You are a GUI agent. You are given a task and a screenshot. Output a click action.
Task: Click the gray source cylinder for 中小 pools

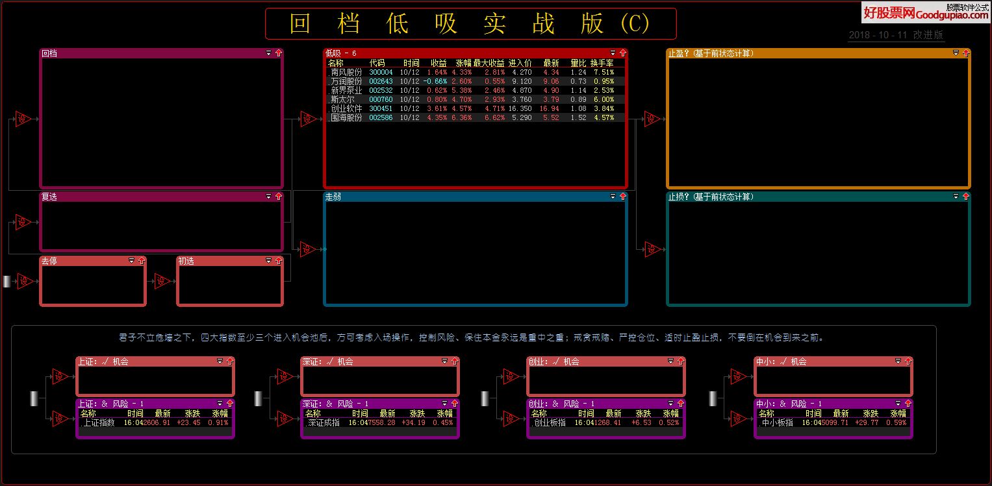pyautogui.click(x=712, y=398)
